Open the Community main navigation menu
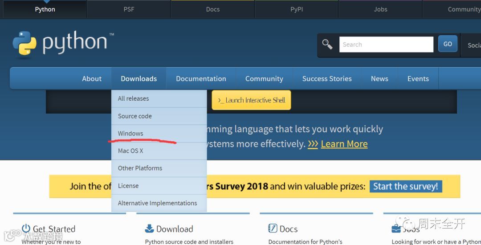Screen dimensions: 481x245 point(264,78)
